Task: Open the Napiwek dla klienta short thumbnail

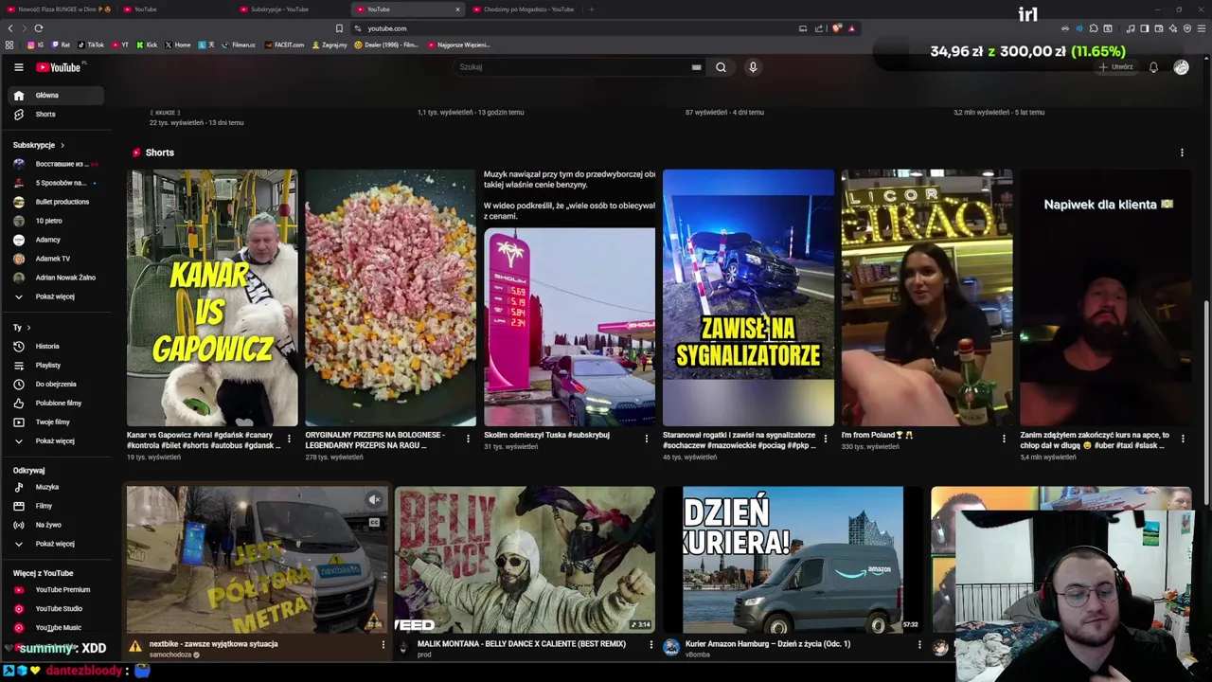Action: (1105, 297)
